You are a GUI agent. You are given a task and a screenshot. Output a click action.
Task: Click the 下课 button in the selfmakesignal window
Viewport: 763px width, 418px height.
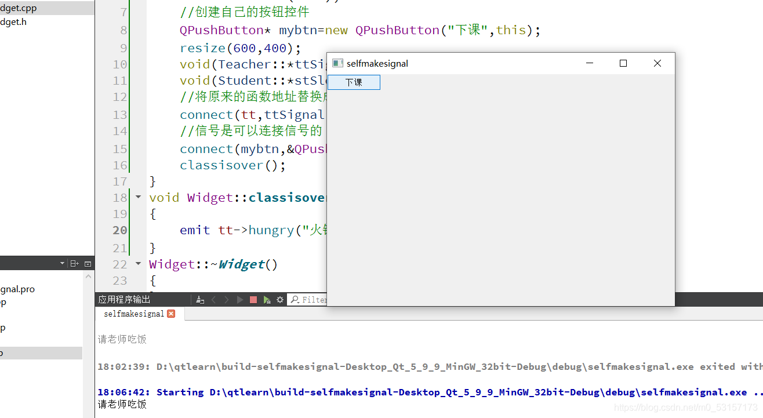[x=354, y=82]
